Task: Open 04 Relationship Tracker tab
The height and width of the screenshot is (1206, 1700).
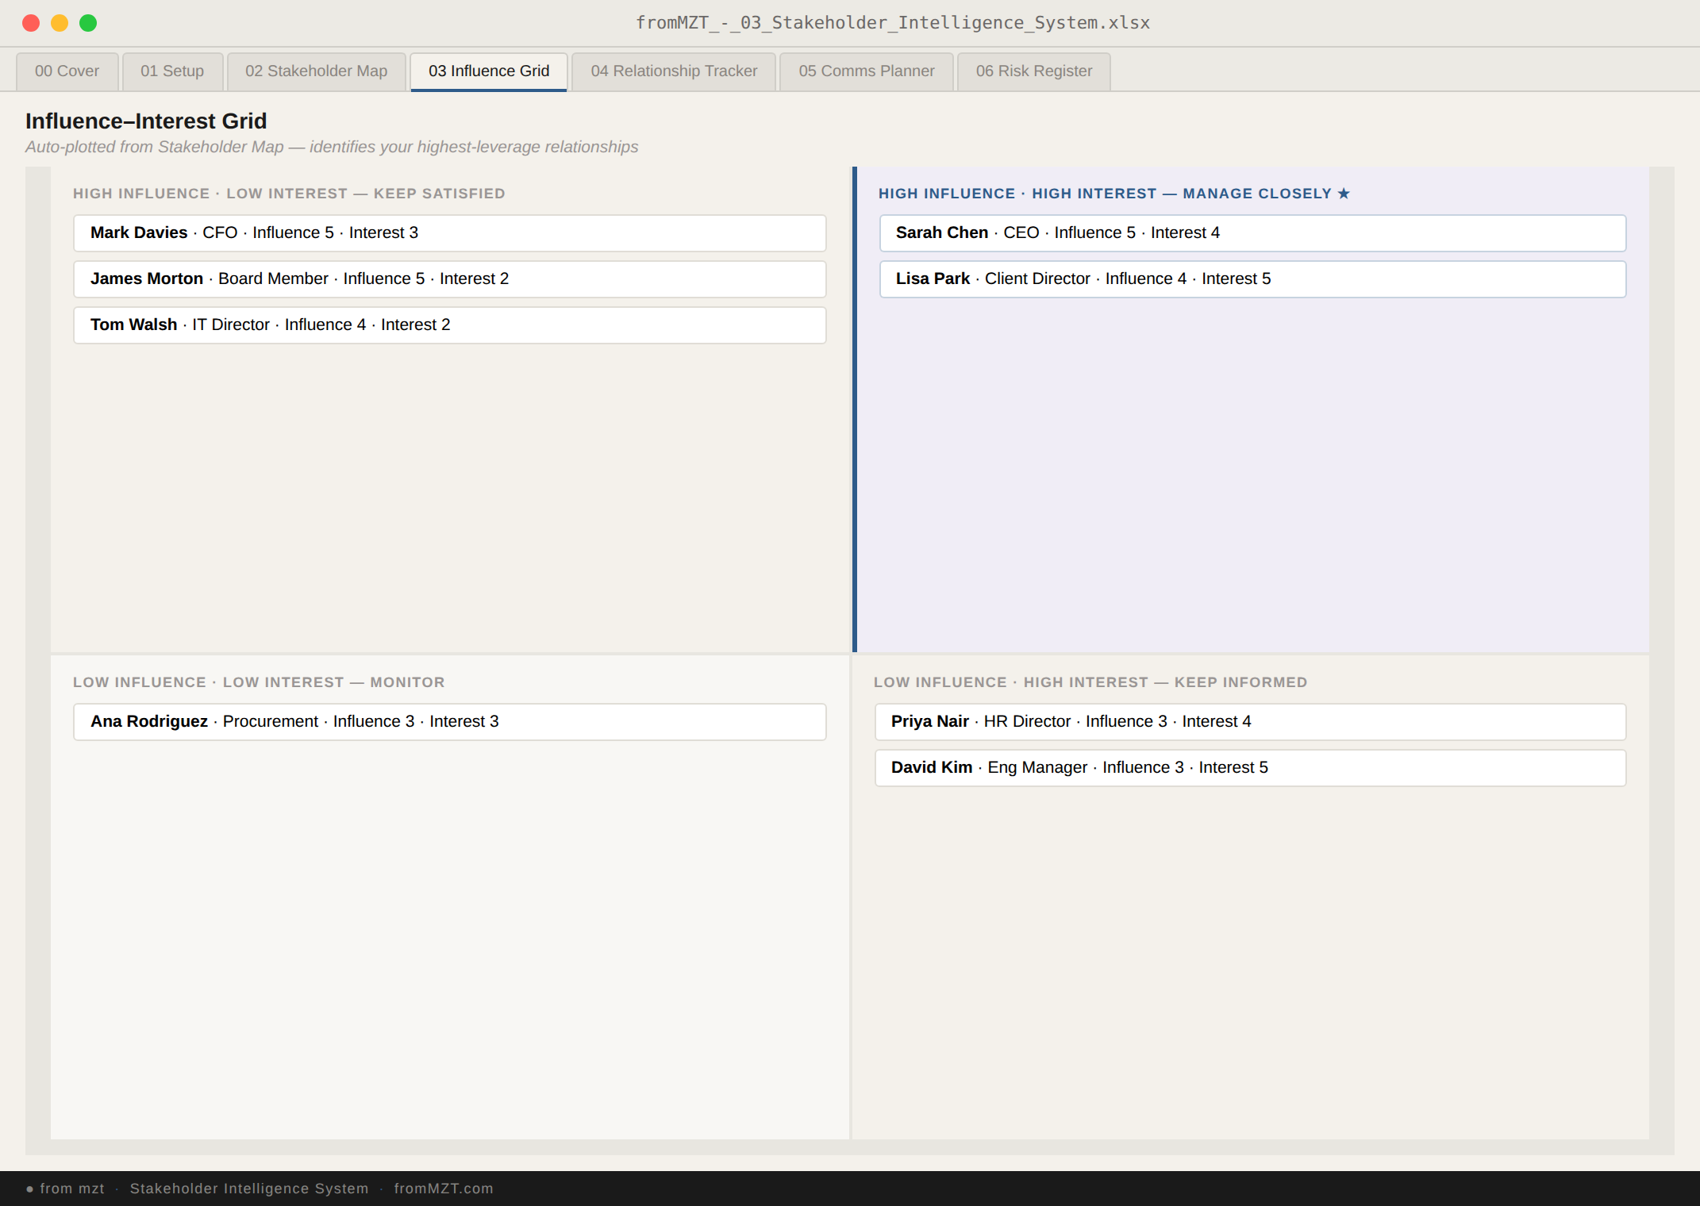Action: [674, 71]
